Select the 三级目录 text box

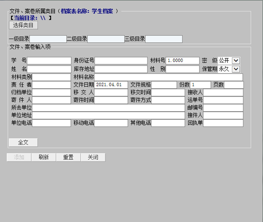(164, 39)
